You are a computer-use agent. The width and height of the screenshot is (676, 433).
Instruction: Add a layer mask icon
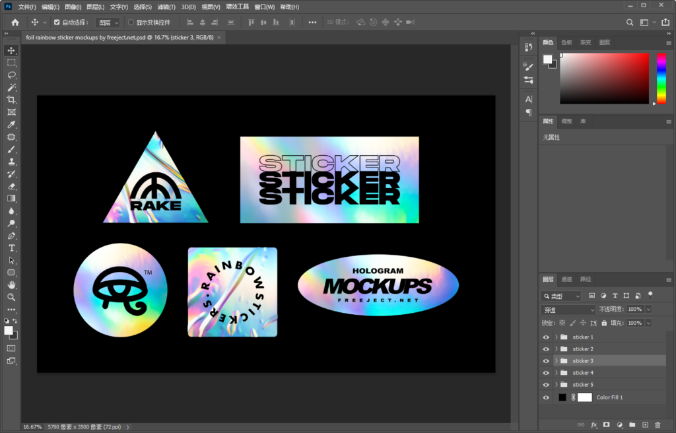pos(607,425)
